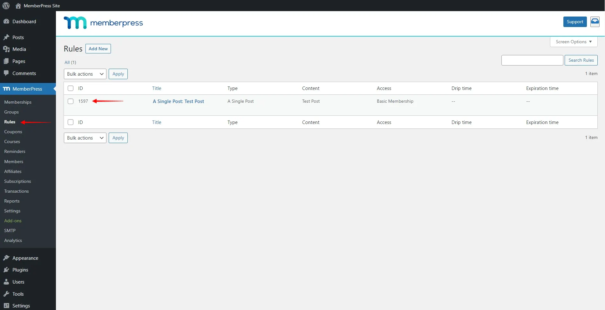The image size is (605, 310).
Task: Click 'A Single Post' type cell
Action: click(x=241, y=101)
